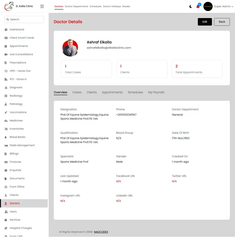Click the IPD - Horse In icon
The image size is (235, 237).
coord(6,79)
